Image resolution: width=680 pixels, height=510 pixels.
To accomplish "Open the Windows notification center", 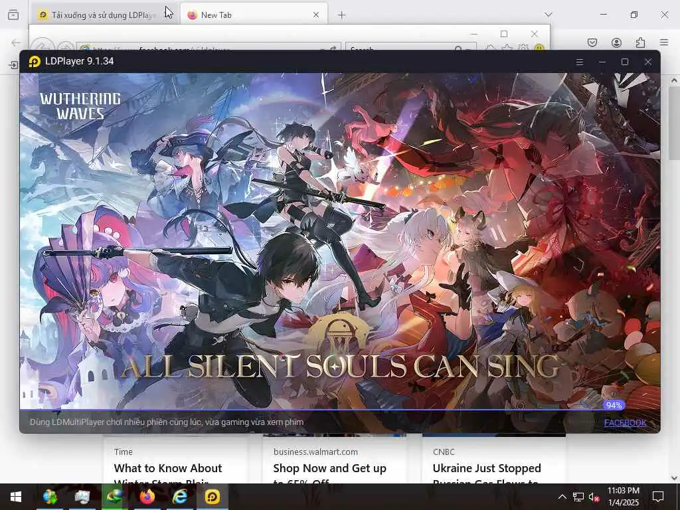I will pos(658,497).
